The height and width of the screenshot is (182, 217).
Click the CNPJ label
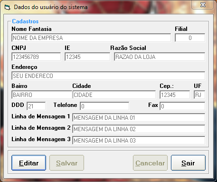(19, 48)
